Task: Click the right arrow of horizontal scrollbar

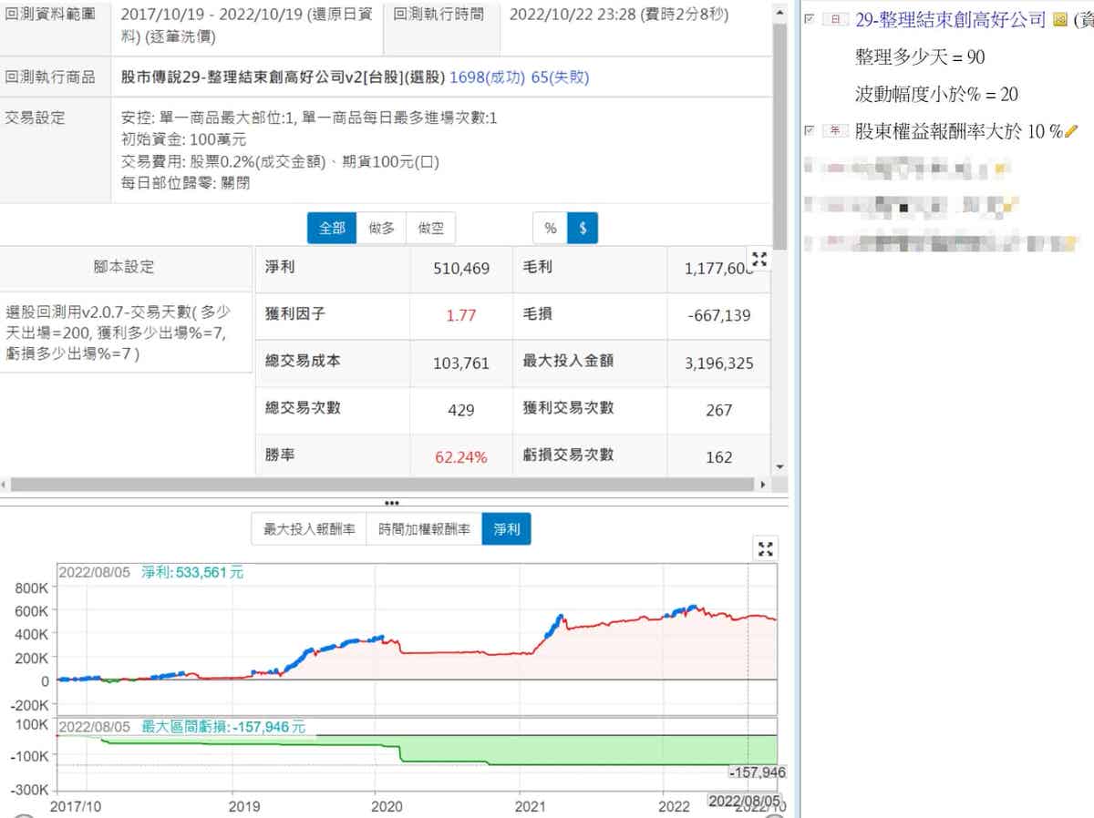Action: (x=763, y=485)
